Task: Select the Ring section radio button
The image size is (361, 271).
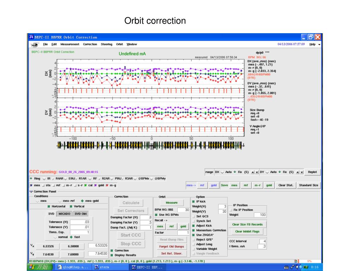Action: (31, 178)
